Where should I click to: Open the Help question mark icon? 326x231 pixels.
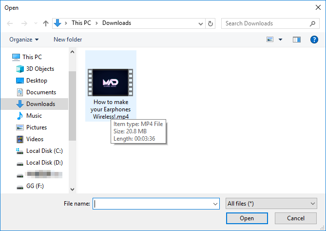coord(314,40)
